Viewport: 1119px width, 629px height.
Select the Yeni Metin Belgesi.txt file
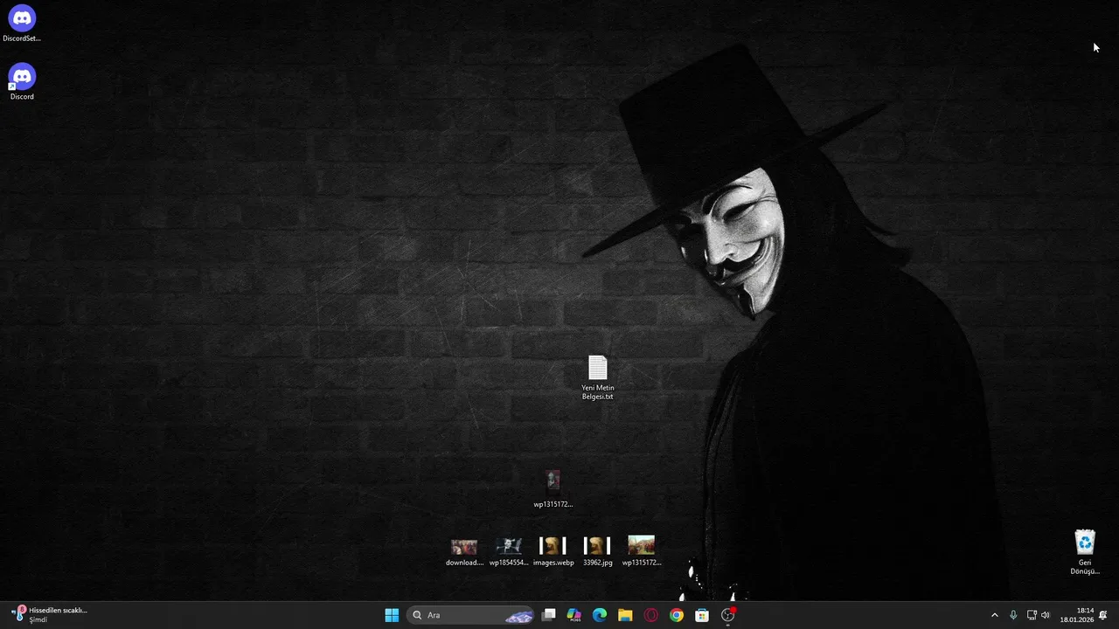598,377
